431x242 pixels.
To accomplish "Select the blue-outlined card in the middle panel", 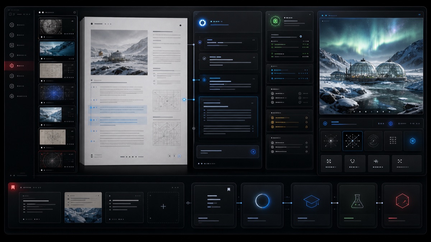I will 228,117.
